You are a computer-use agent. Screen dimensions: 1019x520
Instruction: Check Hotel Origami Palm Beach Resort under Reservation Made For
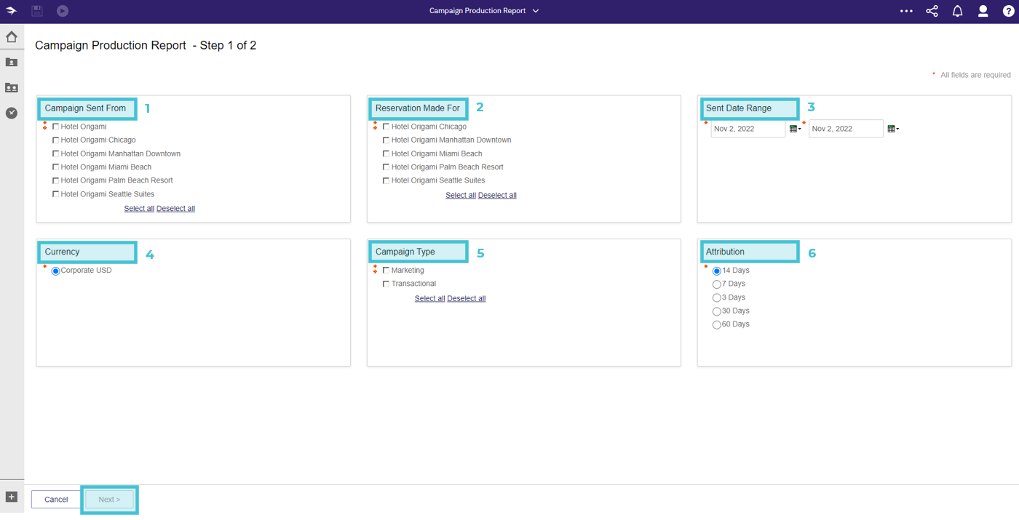(x=386, y=167)
